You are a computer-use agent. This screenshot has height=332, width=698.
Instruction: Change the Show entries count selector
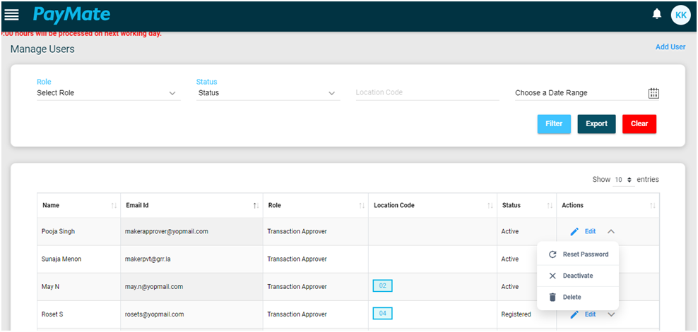pos(623,180)
